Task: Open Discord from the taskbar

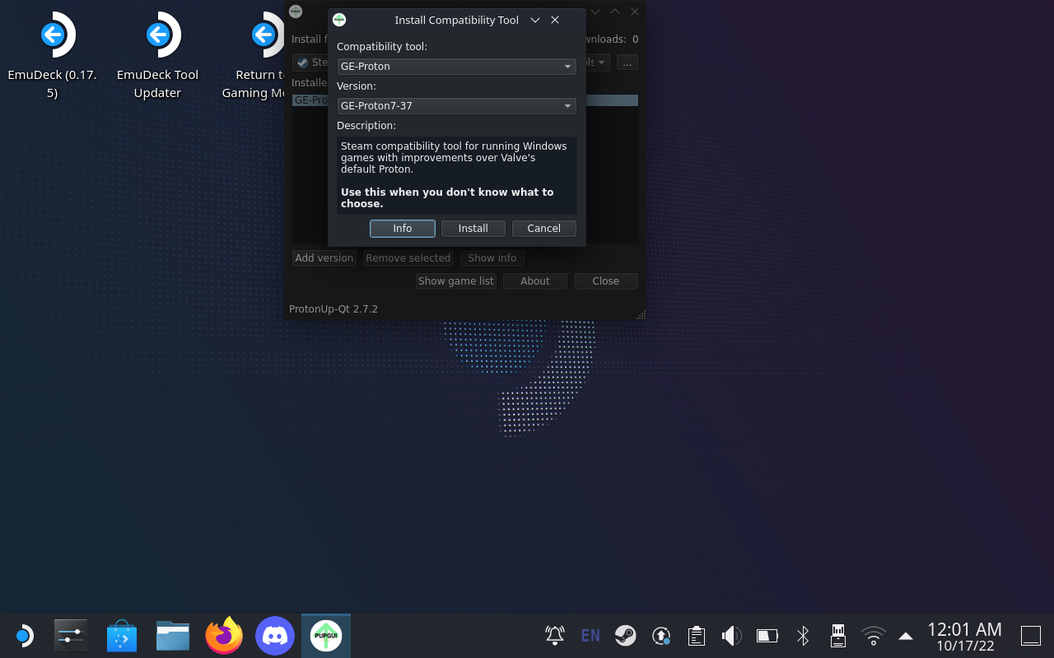Action: 275,636
